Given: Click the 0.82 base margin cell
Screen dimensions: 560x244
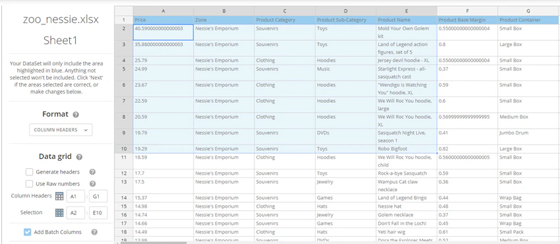Looking at the screenshot, I should [x=467, y=148].
